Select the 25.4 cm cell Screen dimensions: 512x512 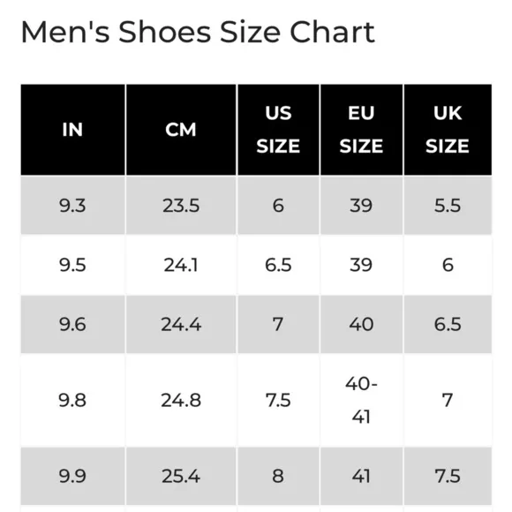(x=181, y=476)
